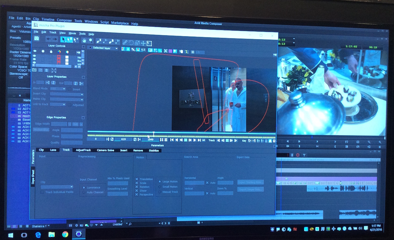The image size is (394, 240).
Task: Delete layer with the trash icon
Action: (46, 70)
